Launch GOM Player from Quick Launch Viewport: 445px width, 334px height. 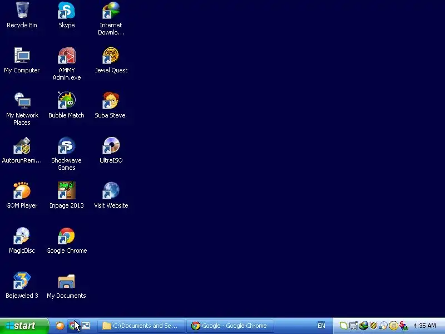coord(60,326)
